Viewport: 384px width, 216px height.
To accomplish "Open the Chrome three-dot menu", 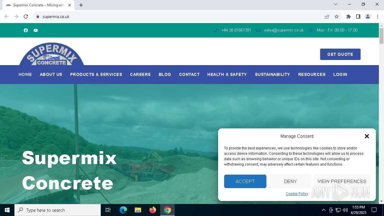I will (x=377, y=16).
